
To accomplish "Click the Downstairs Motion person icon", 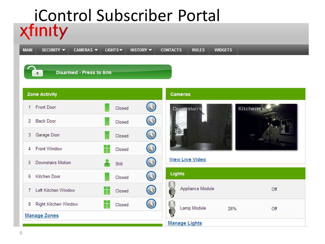I will [107, 163].
